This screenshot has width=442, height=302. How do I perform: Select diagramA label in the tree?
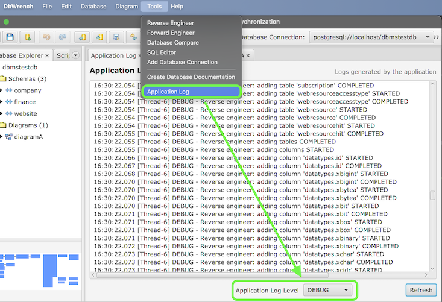pos(28,137)
